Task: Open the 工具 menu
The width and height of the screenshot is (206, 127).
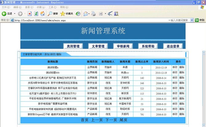Action: [x=53, y=7]
